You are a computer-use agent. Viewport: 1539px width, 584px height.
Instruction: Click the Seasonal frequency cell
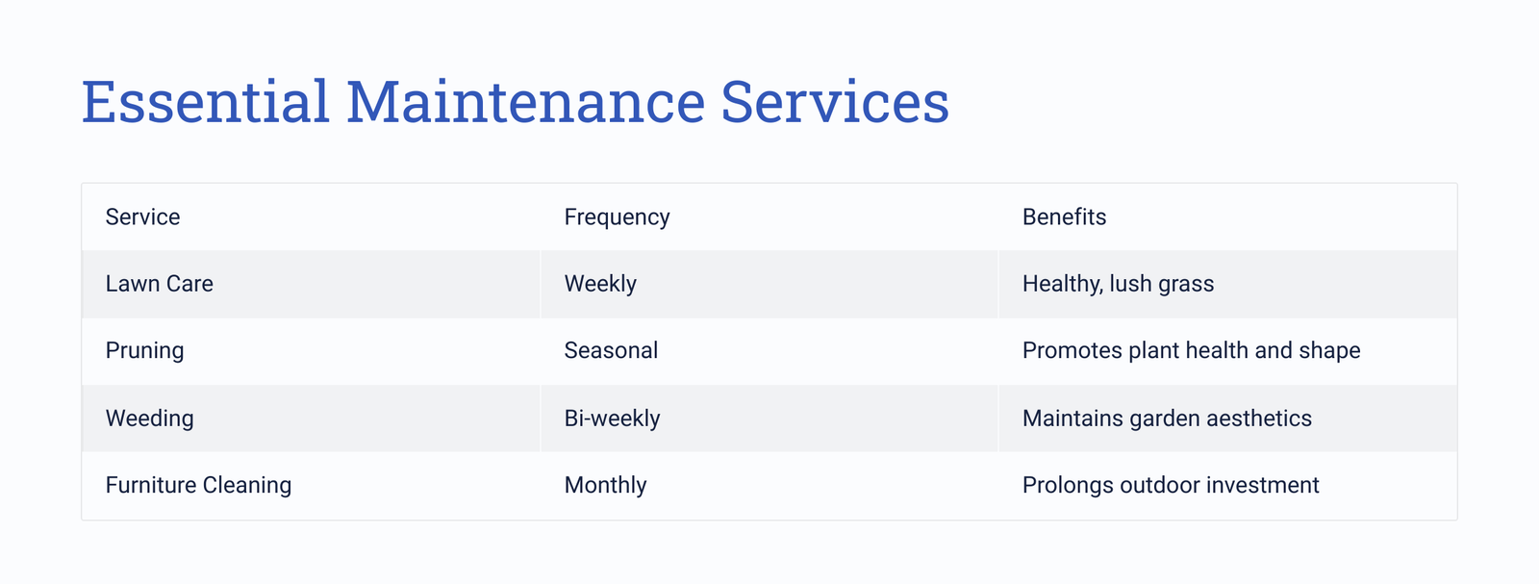[x=769, y=351]
